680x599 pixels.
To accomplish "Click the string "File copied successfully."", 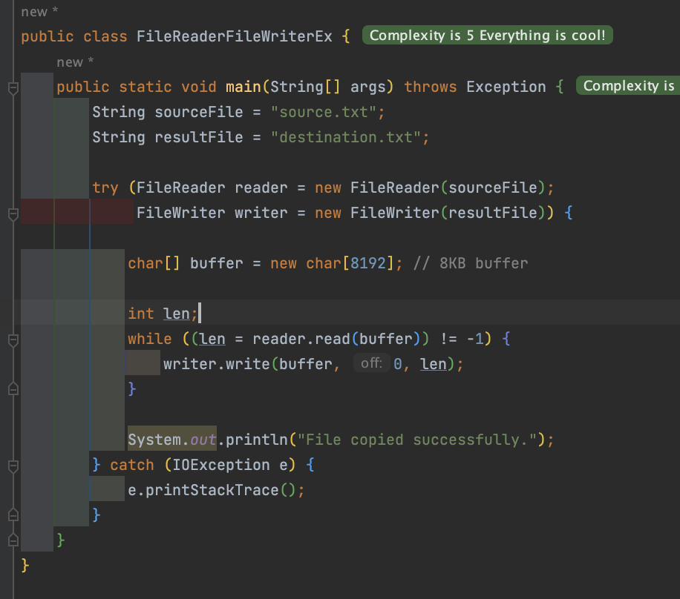I will 416,440.
